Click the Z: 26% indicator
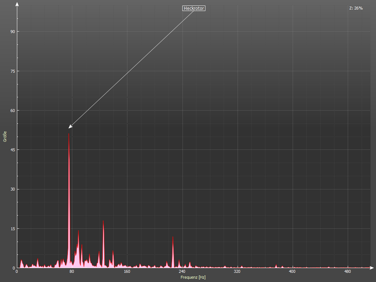Screen dimensions: 376x282 pyautogui.click(x=356, y=8)
